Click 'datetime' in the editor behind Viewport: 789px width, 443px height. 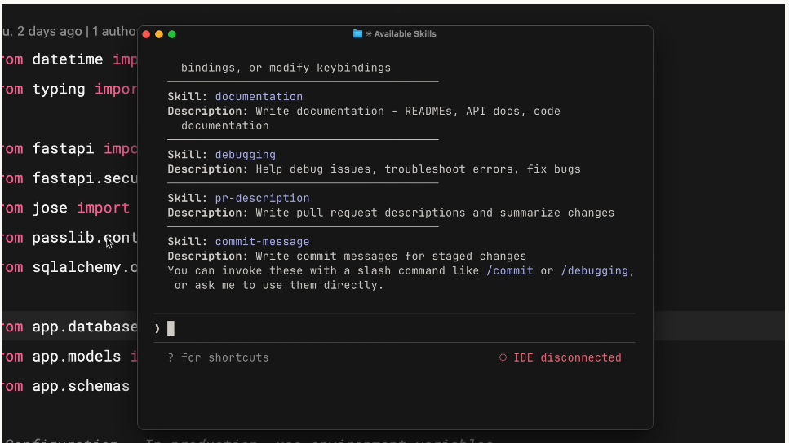[x=68, y=59]
